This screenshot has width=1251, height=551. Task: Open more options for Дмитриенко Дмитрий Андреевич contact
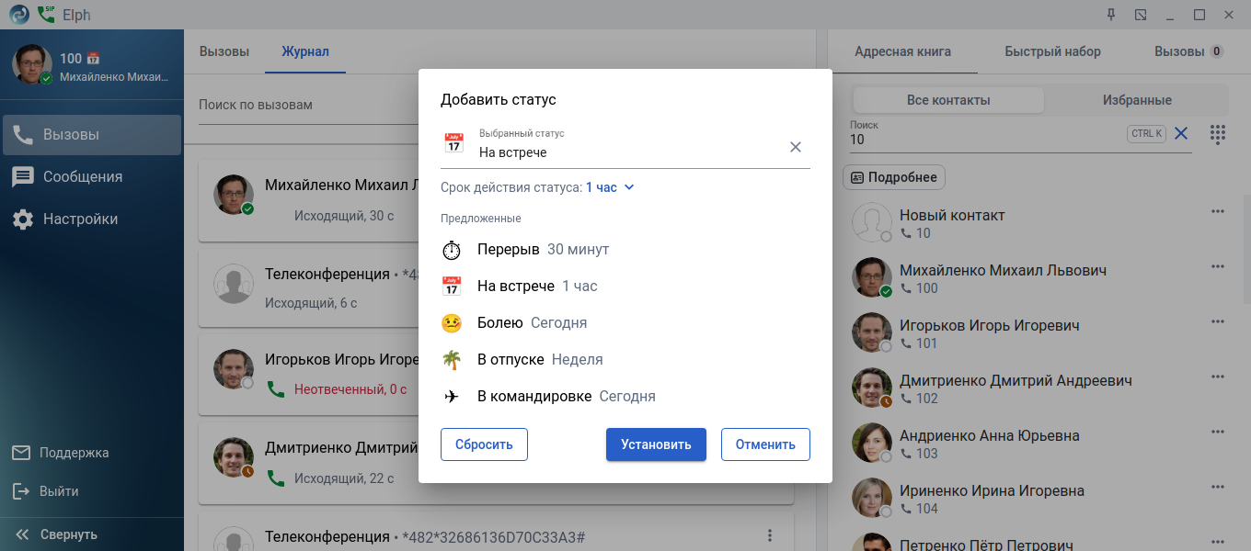(x=1218, y=377)
